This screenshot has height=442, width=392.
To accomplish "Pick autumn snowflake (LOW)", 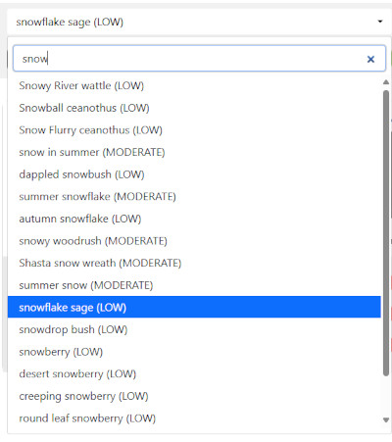I will tap(194, 219).
